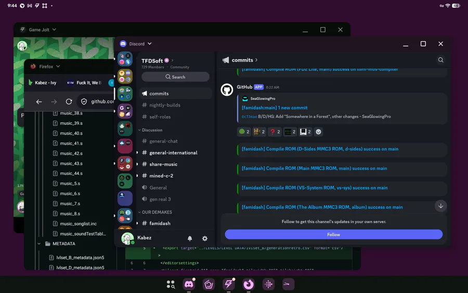Open Firefox from the taskbar
This screenshot has height=293, width=468.
point(249,284)
